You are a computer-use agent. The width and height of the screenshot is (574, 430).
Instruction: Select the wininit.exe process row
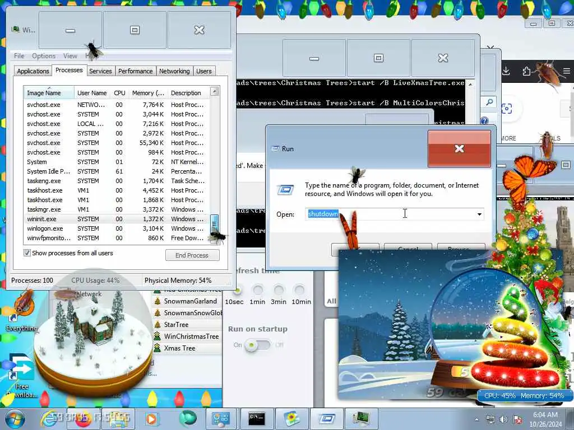(117, 219)
